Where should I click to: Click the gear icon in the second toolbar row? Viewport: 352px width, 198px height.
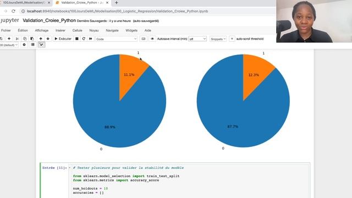(x=24, y=45)
